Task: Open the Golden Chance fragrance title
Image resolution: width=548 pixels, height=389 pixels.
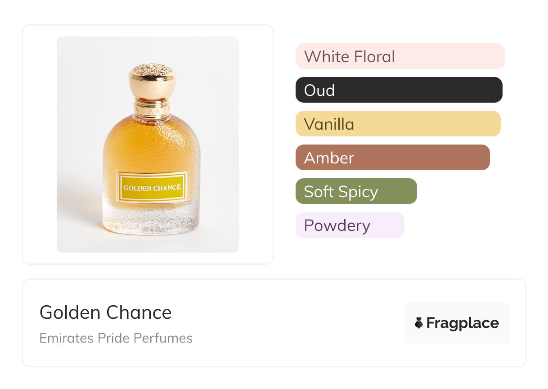Action: tap(106, 312)
